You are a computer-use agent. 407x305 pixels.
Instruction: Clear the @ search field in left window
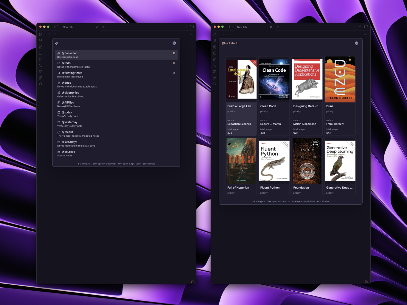(x=174, y=43)
